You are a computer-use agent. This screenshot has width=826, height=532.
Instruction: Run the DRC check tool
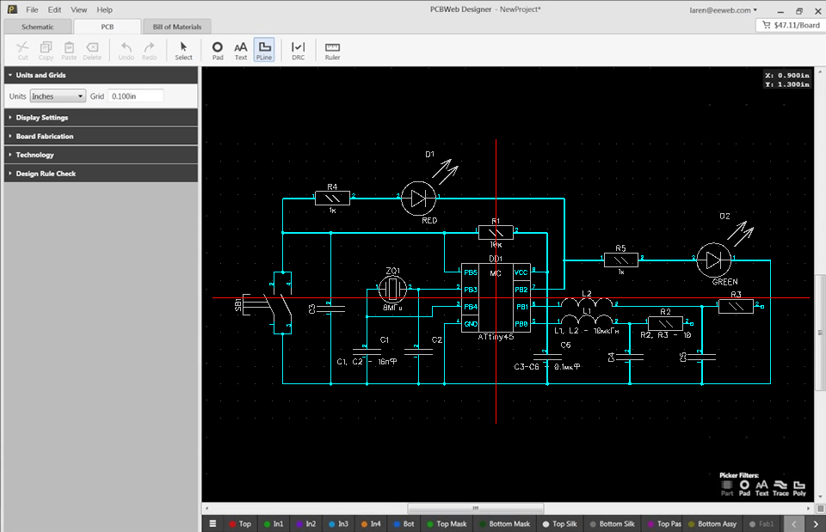(x=298, y=51)
